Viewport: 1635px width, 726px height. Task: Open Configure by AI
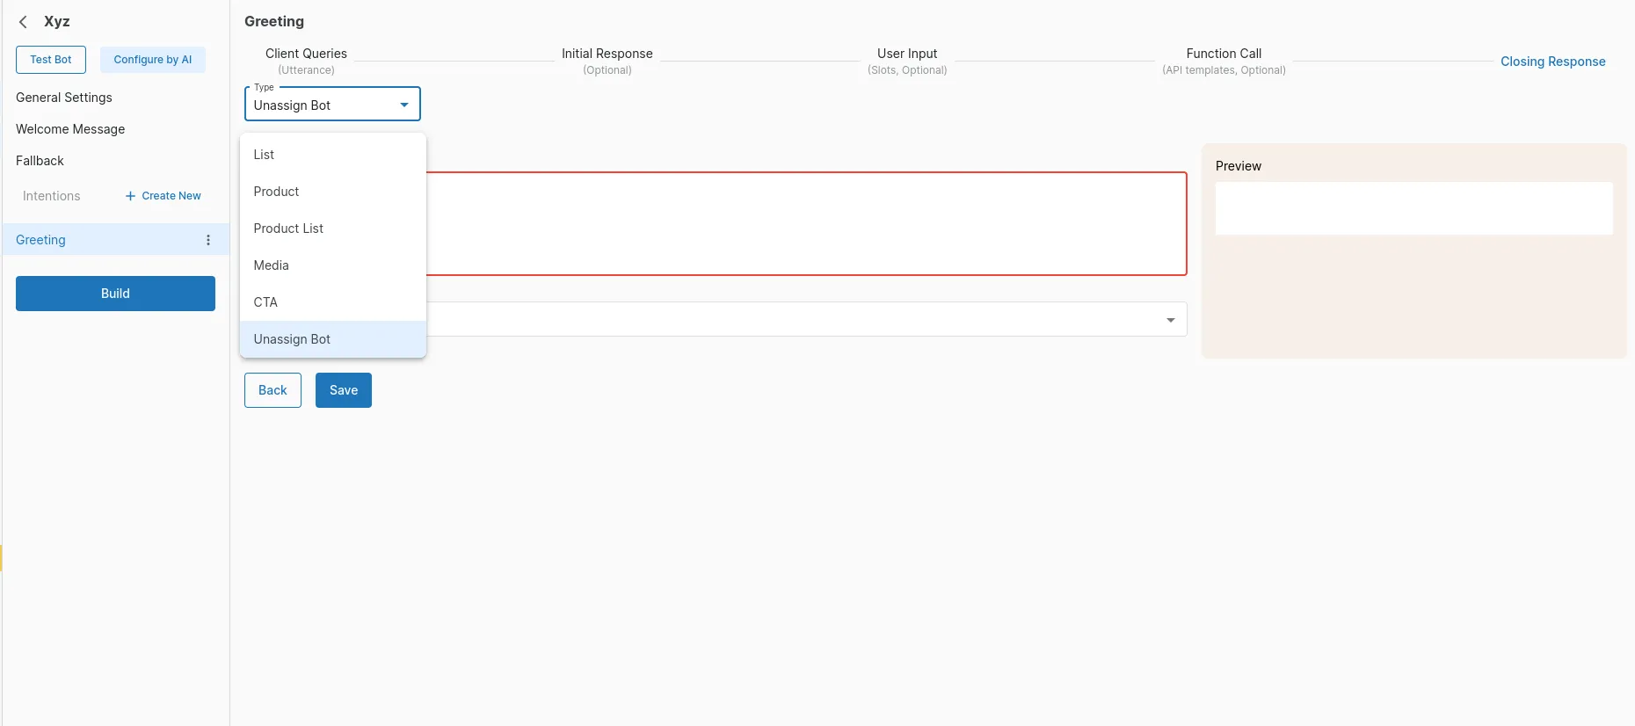(153, 60)
